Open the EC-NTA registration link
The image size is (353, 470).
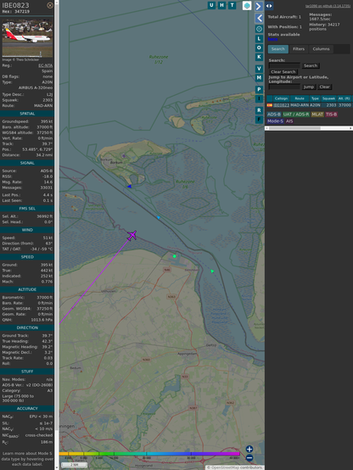45,65
